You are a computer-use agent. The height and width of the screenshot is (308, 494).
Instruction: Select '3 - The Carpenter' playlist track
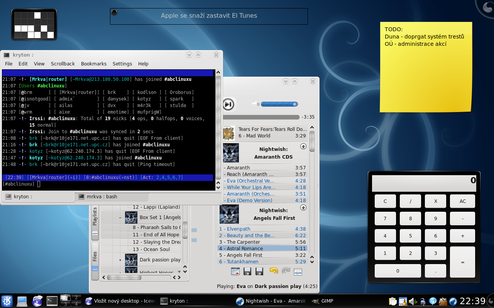[x=262, y=242]
